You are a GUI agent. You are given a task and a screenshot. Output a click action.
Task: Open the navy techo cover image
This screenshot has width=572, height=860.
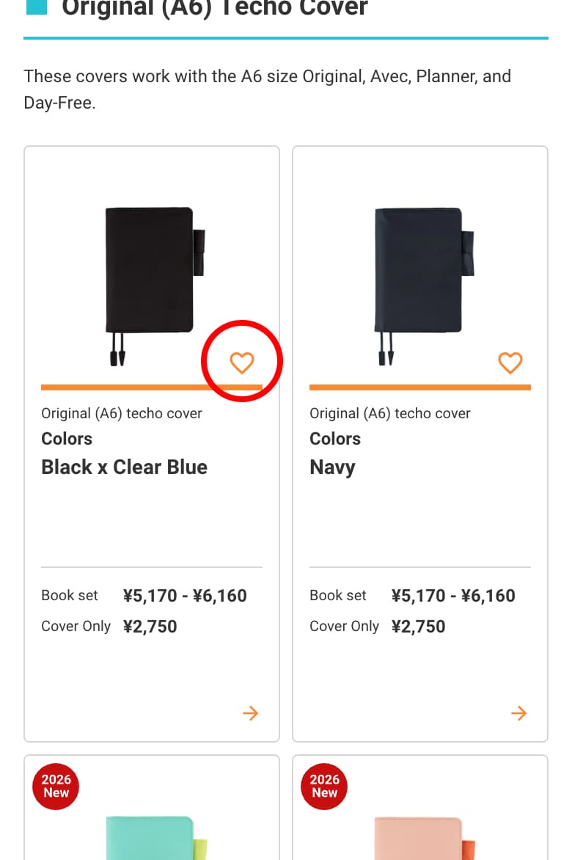pyautogui.click(x=419, y=279)
